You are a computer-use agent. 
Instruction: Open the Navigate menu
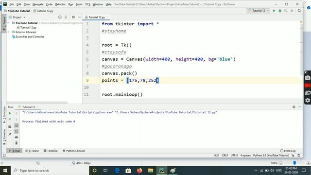38,4
